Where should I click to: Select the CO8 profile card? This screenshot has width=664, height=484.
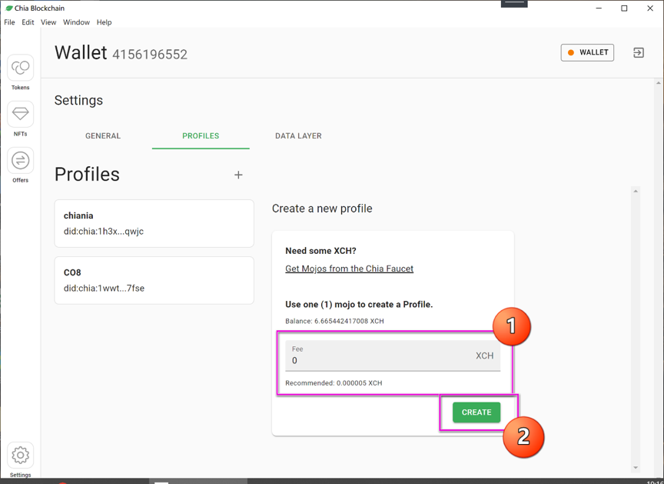tap(154, 280)
